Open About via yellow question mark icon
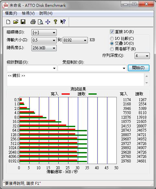Screen dimensions: 156x189 pos(55,22)
